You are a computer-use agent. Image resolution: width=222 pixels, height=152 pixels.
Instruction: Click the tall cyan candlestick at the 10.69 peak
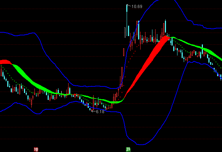(x=127, y=21)
